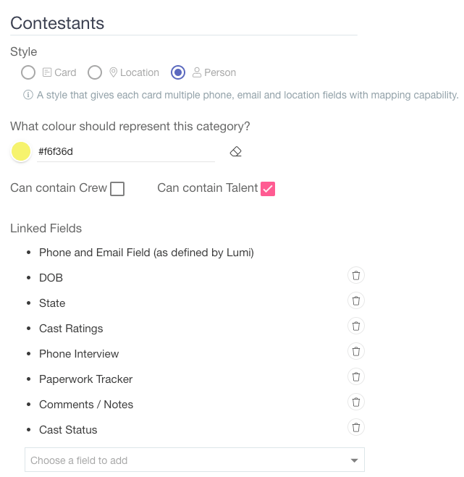Screen dimensions: 464x477
Task: Enable the Can contain Crew checkbox
Action: (117, 189)
